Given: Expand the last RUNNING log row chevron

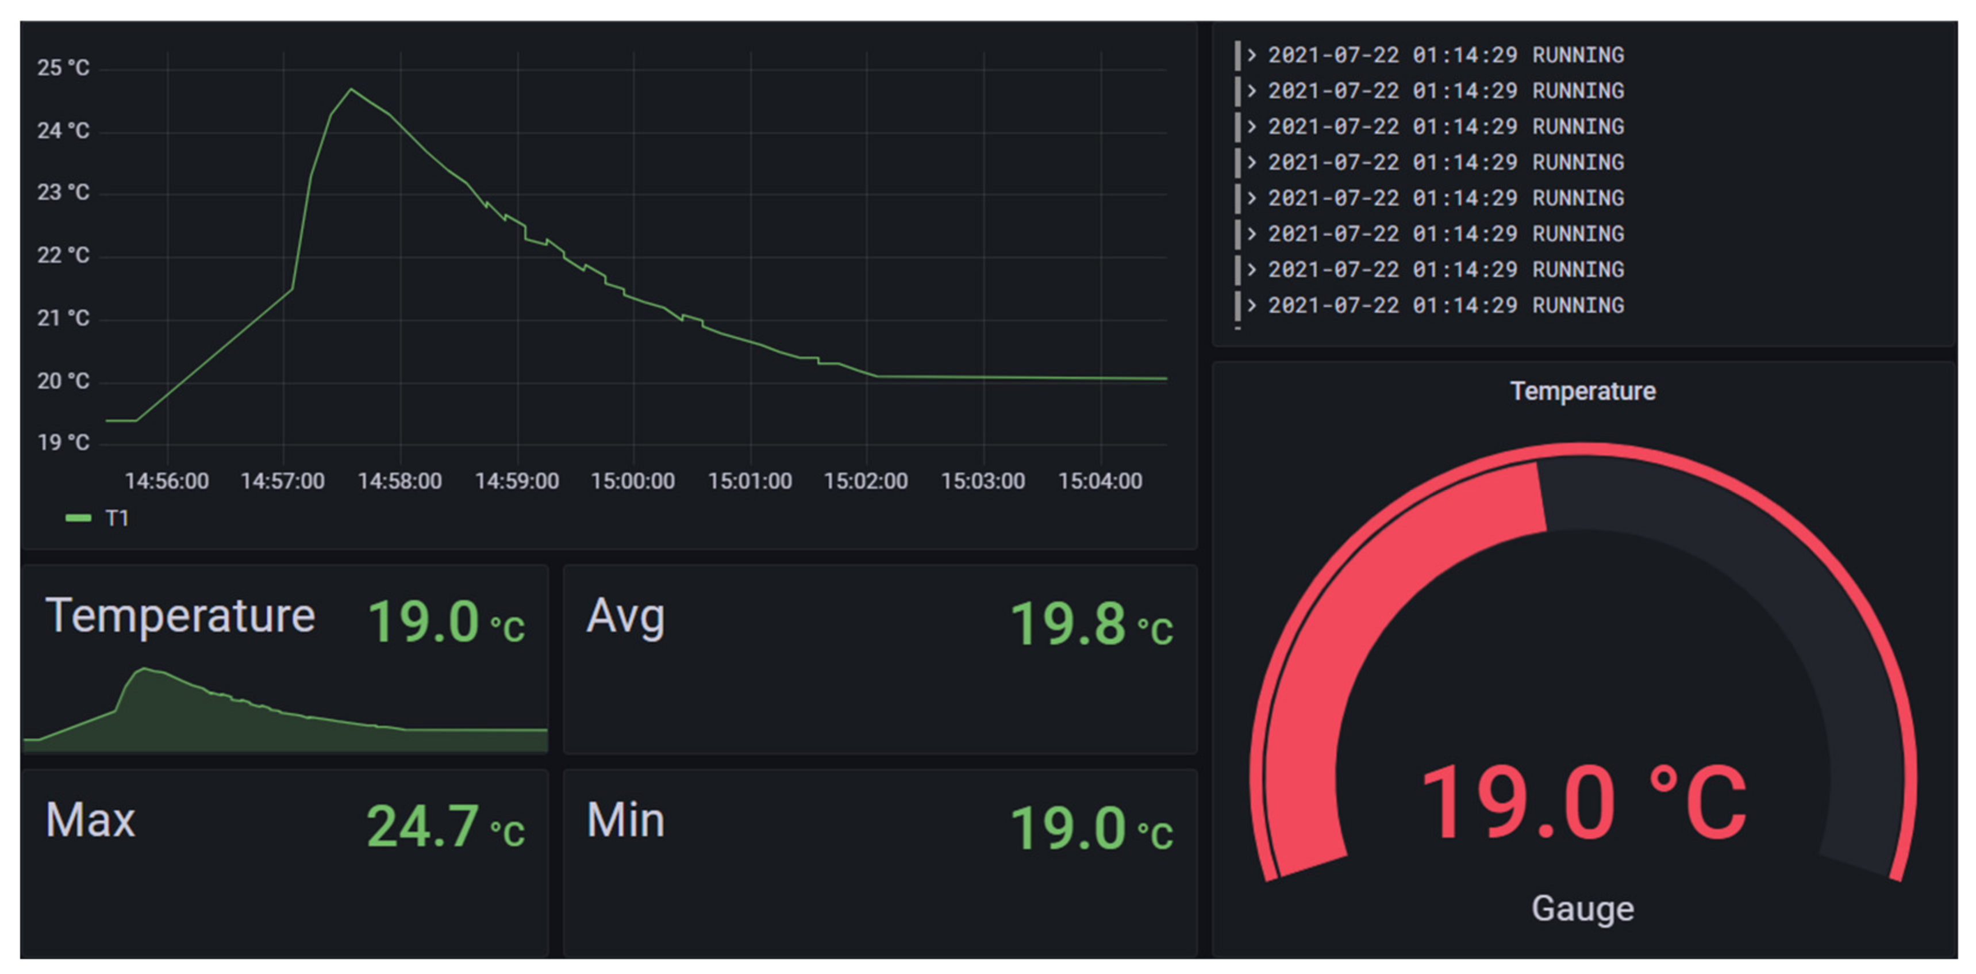Looking at the screenshot, I should click(1252, 305).
